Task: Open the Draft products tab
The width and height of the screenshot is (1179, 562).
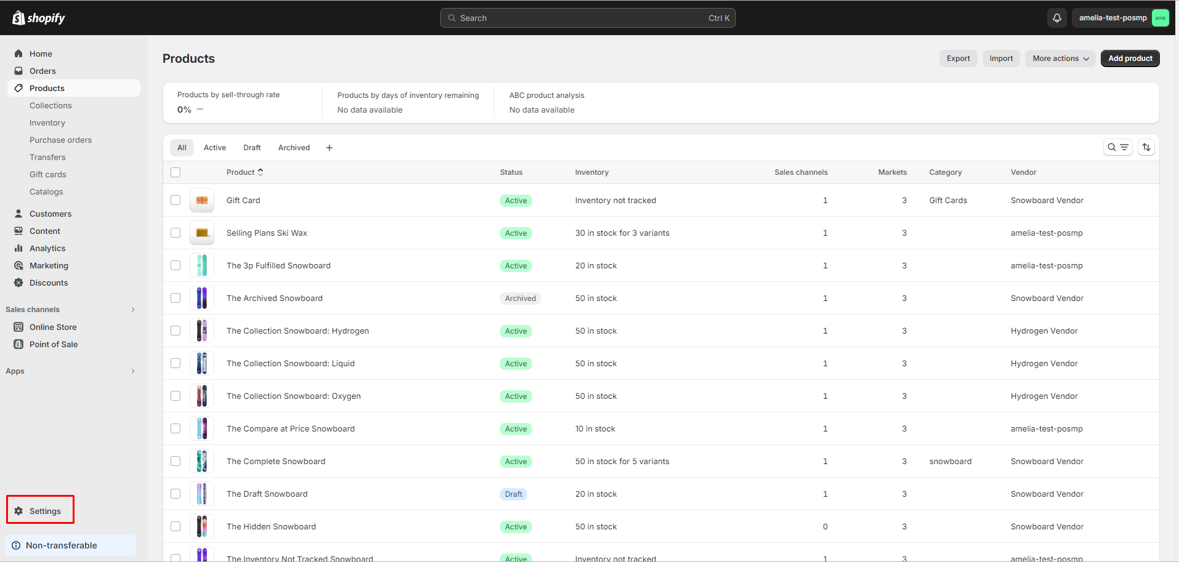Action: (252, 147)
